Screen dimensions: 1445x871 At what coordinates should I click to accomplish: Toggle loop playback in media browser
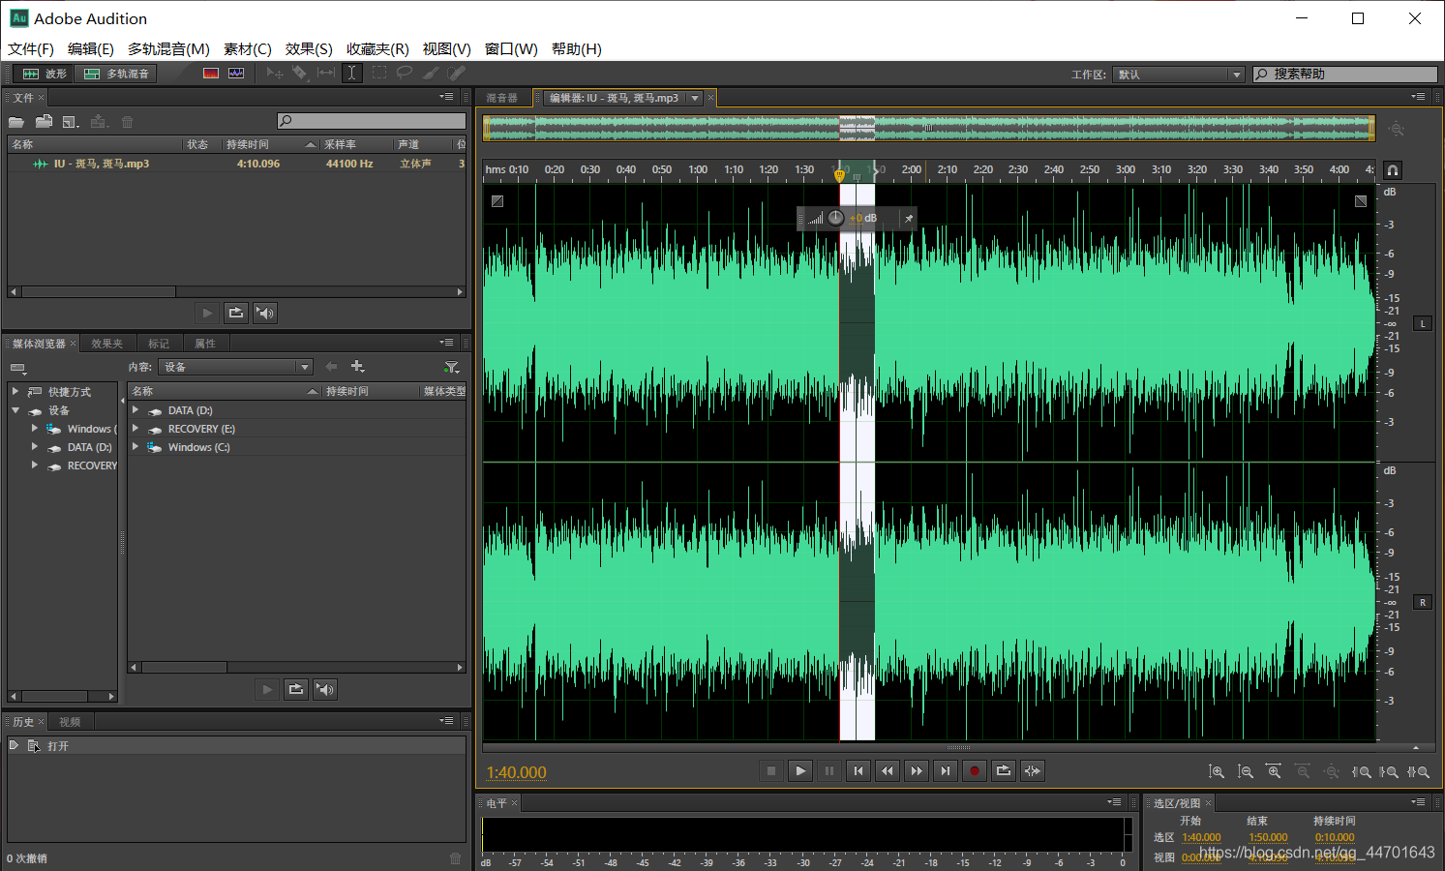[296, 689]
